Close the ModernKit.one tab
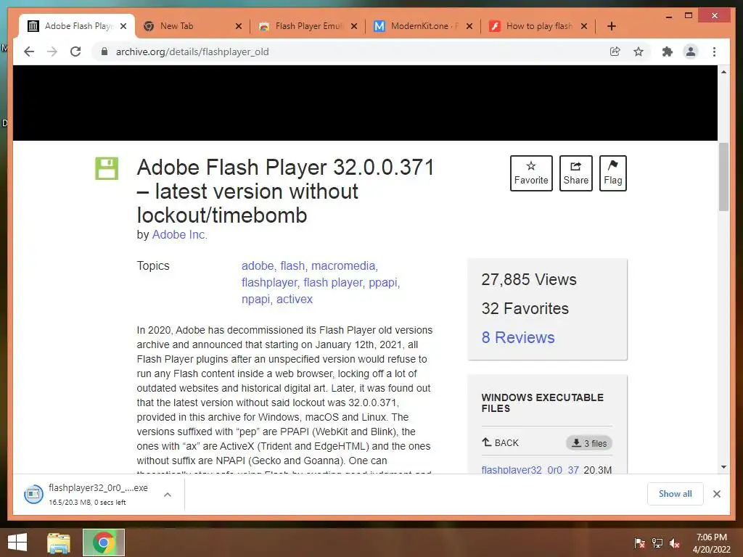743x557 pixels. coord(469,26)
